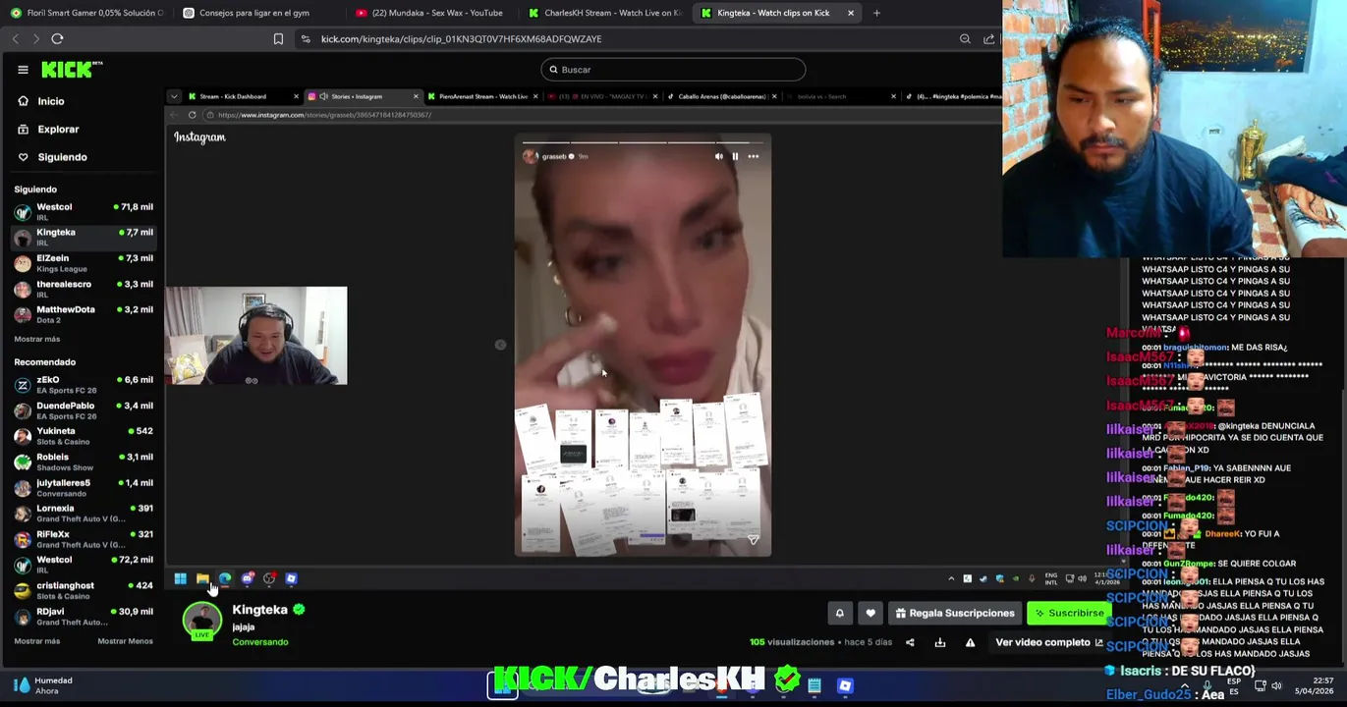Open Humedad weather widget in taskbar
The width and height of the screenshot is (1347, 707).
[x=44, y=685]
